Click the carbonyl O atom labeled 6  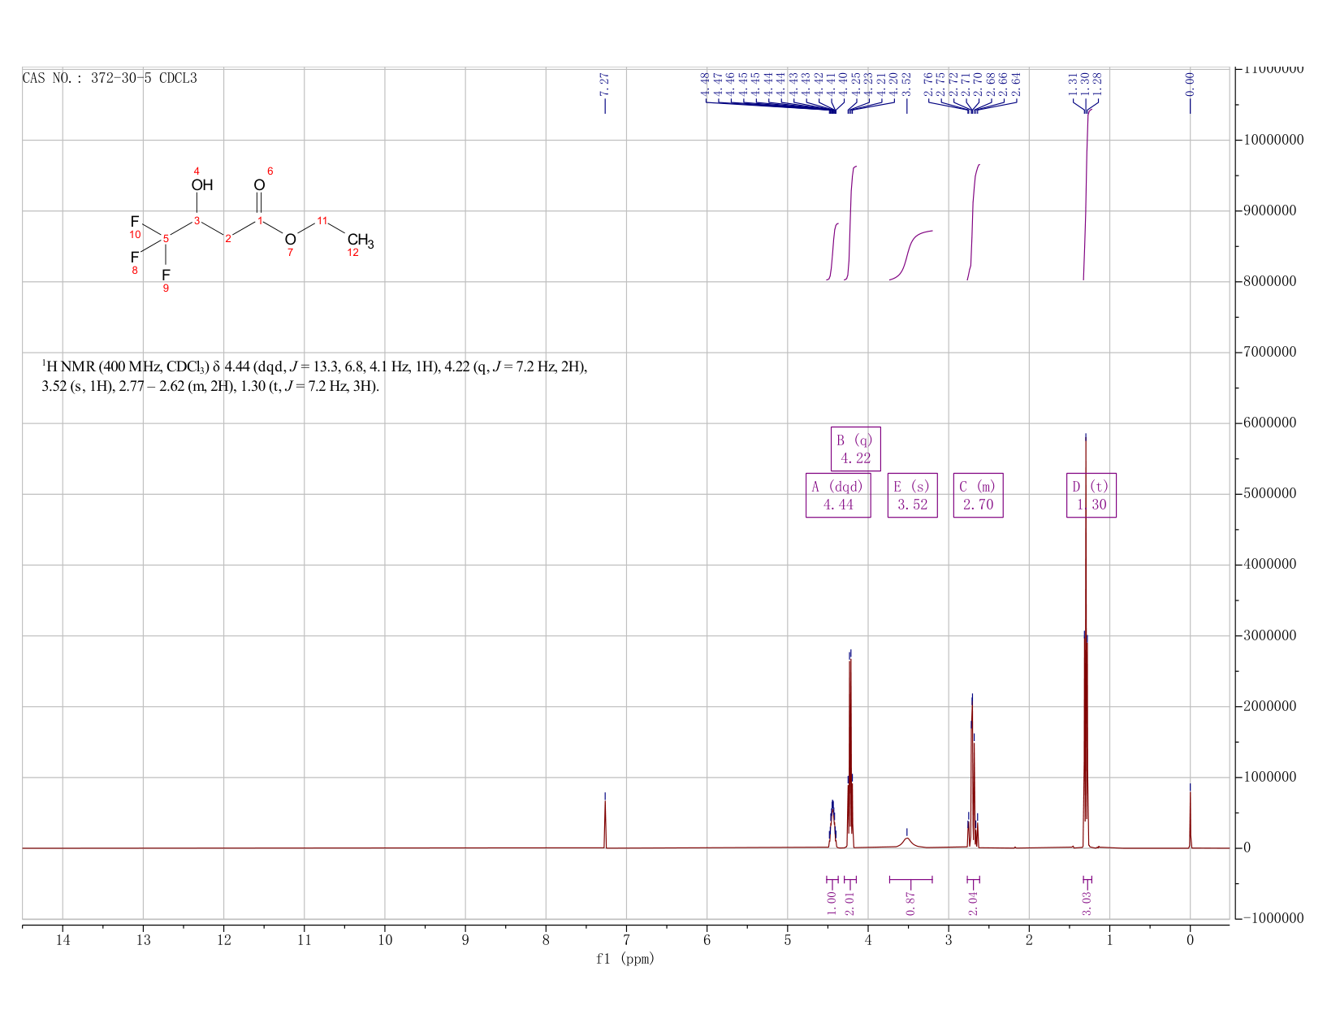(x=259, y=185)
